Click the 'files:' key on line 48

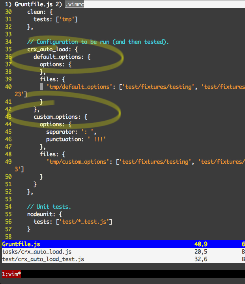pyautogui.click(x=49, y=154)
